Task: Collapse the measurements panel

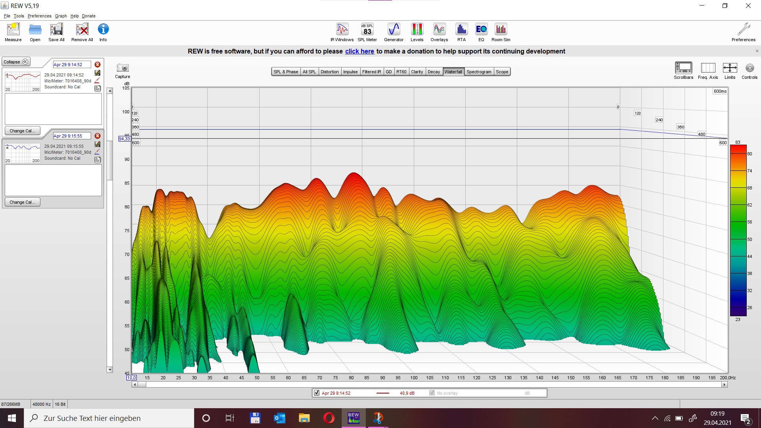Action: 16,62
